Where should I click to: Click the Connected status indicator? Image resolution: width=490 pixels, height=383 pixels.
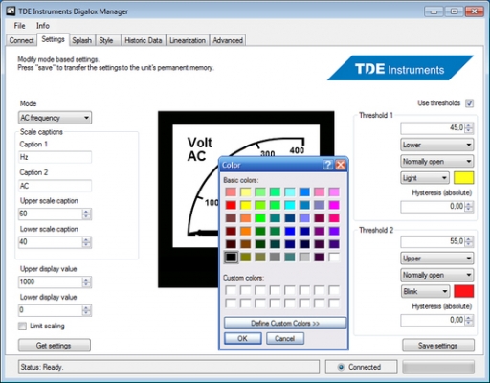point(361,367)
